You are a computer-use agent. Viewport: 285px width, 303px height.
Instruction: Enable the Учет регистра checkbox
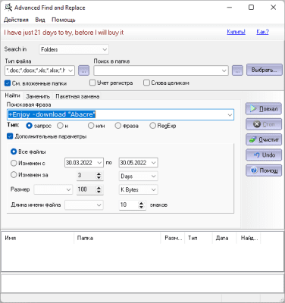coord(92,83)
